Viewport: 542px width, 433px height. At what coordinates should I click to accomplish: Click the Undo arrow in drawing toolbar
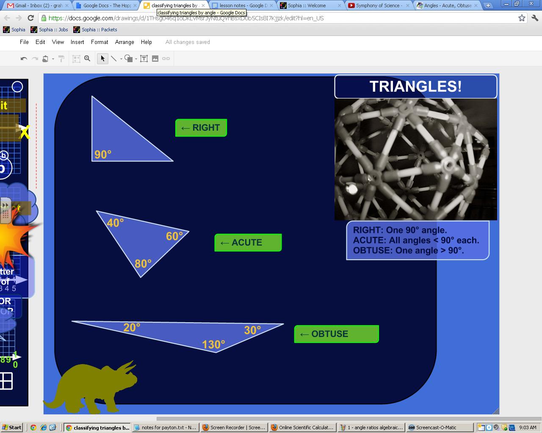[x=24, y=59]
